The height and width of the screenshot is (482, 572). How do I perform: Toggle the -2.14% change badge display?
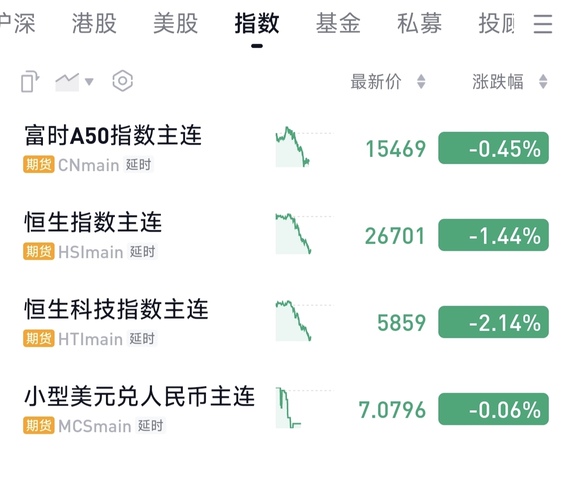click(493, 322)
